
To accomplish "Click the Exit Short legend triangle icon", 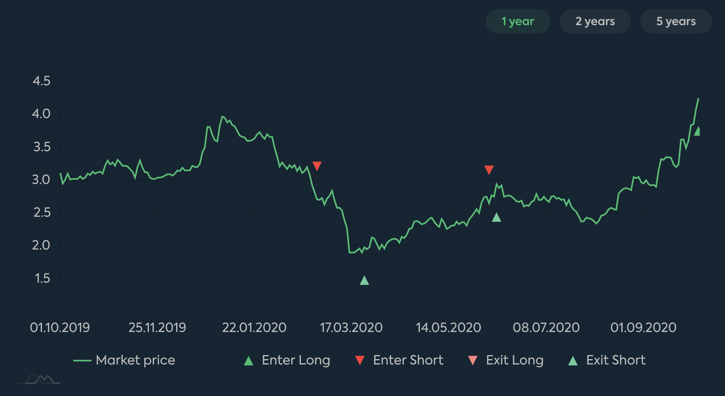I will (573, 361).
